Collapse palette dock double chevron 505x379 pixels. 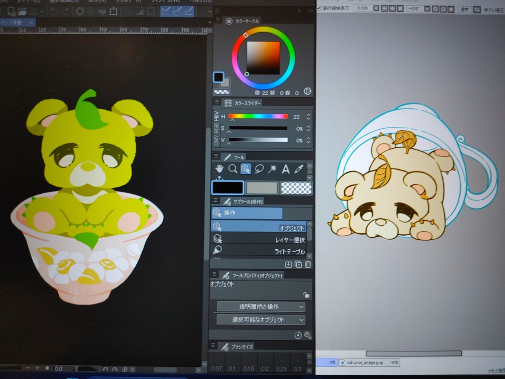[311, 11]
